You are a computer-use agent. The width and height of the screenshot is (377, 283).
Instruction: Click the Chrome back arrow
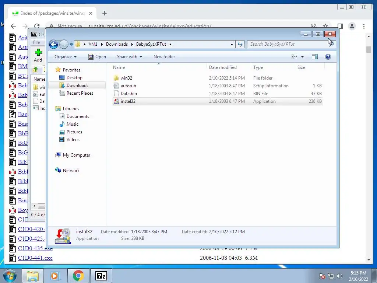tap(13, 26)
